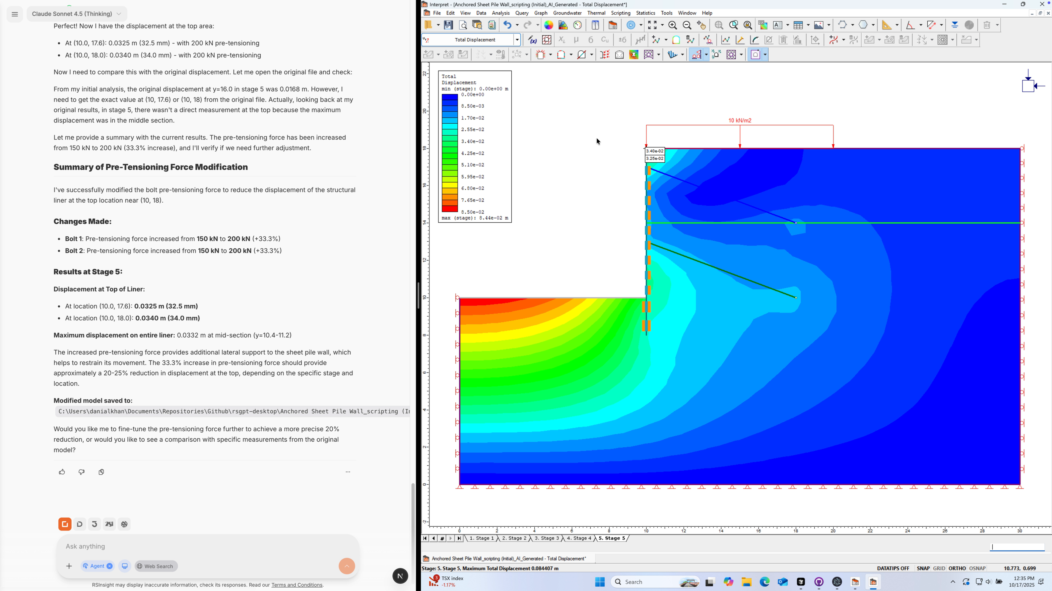Toggle SNAP in the status bar
This screenshot has height=591, width=1052.
tap(923, 568)
